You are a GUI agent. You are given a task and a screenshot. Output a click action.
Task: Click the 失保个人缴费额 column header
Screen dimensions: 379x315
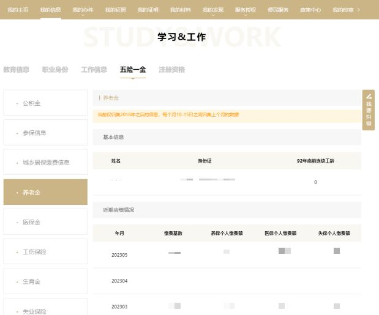pos(334,233)
